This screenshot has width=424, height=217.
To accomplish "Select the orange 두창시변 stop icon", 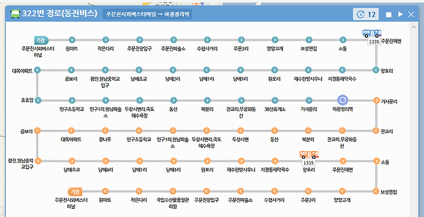I will [x=240, y=131].
